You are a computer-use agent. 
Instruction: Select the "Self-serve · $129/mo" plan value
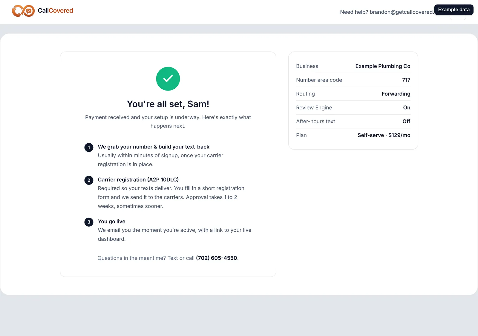tap(384, 135)
